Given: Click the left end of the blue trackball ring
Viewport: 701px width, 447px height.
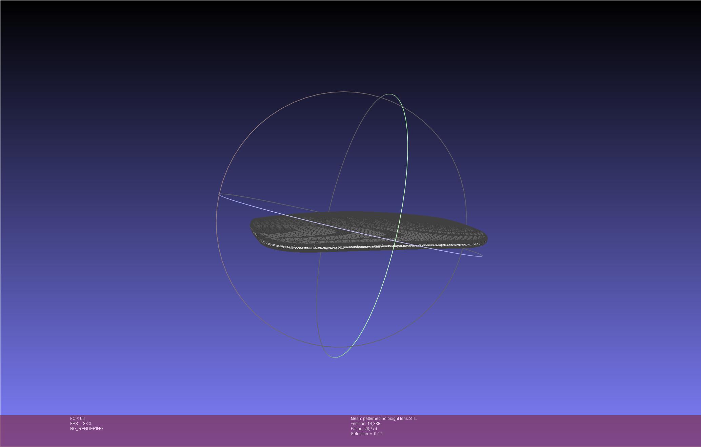Looking at the screenshot, I should [x=220, y=195].
